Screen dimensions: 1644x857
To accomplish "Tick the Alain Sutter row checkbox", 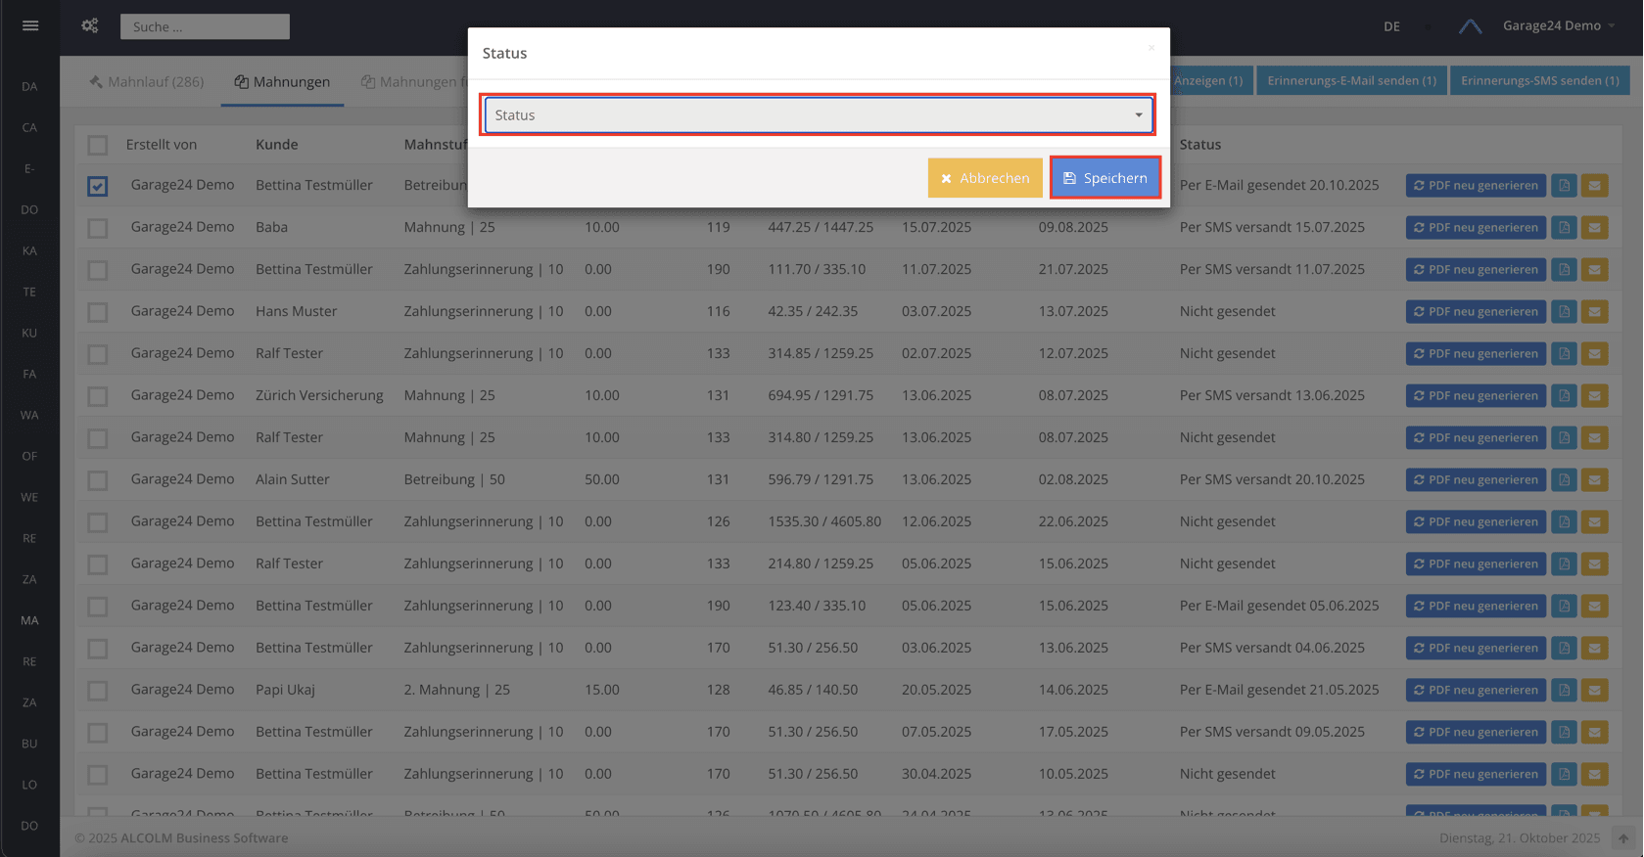I will coord(98,480).
